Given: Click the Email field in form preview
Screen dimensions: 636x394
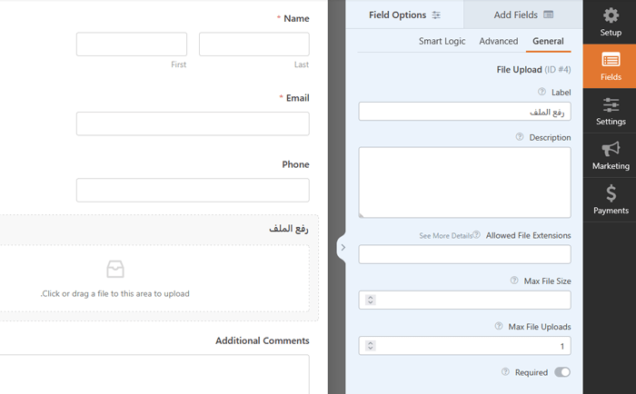Looking at the screenshot, I should coord(193,123).
